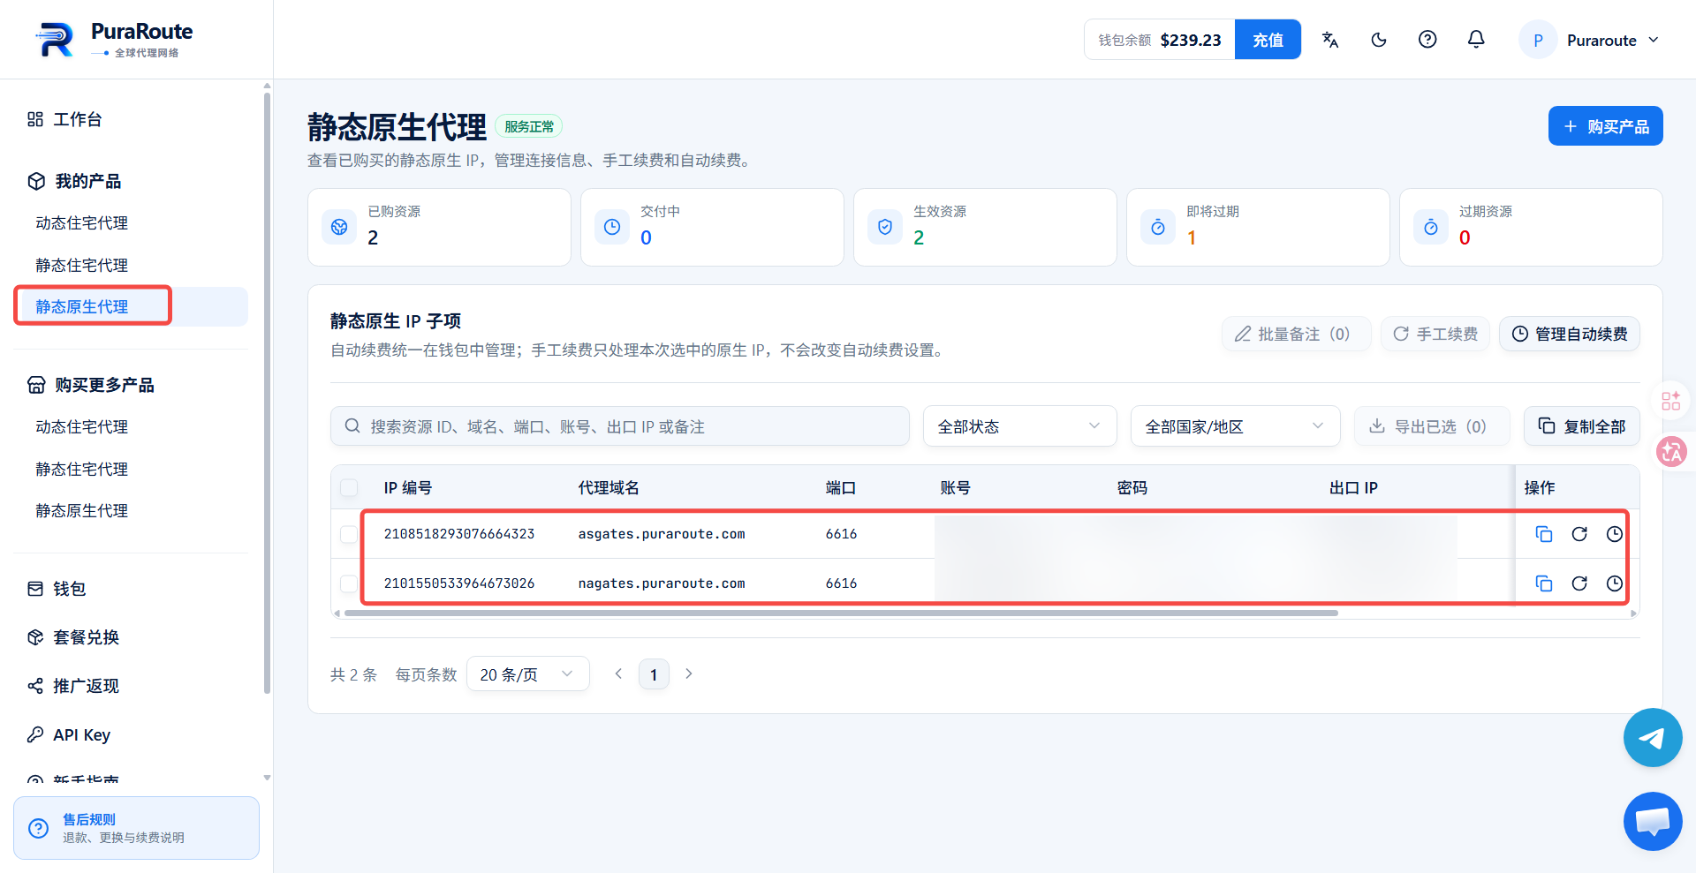Open the 全部状态 status dropdown
1696x873 pixels.
click(1020, 426)
